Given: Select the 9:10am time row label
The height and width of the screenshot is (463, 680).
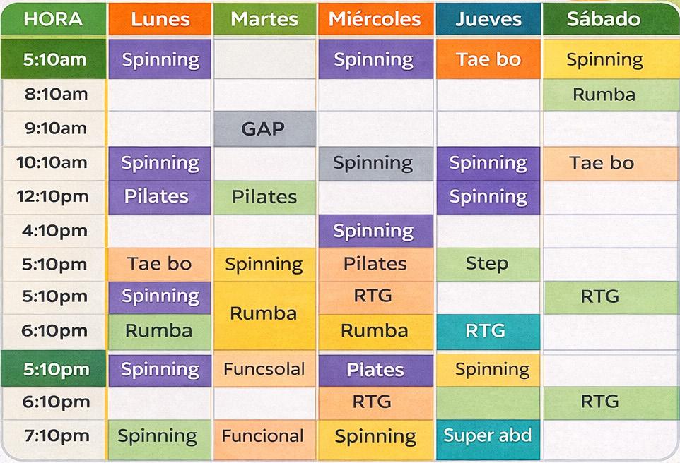Looking at the screenshot, I should 54,128.
